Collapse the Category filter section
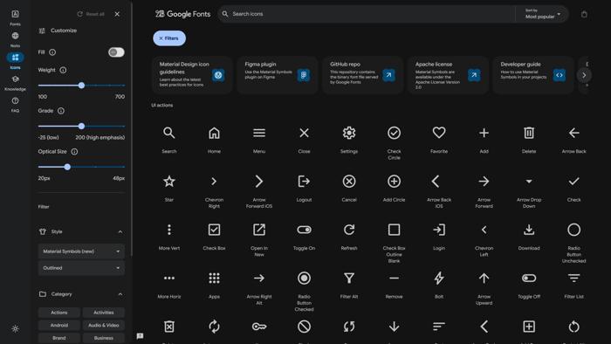Viewport: 611px width, 344px height. click(x=120, y=294)
